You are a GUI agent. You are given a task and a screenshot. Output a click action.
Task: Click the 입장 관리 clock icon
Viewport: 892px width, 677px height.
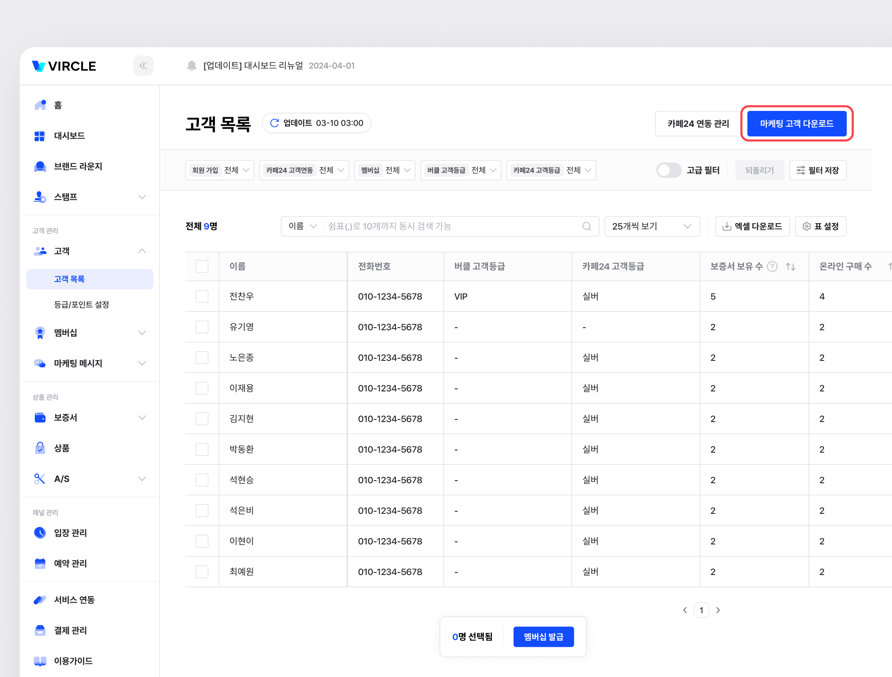click(40, 533)
